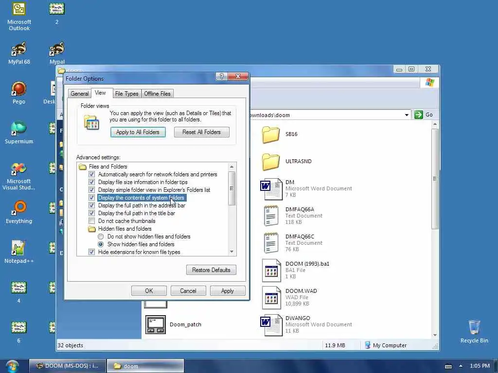Click the Apply button in Folder Options

(228, 291)
